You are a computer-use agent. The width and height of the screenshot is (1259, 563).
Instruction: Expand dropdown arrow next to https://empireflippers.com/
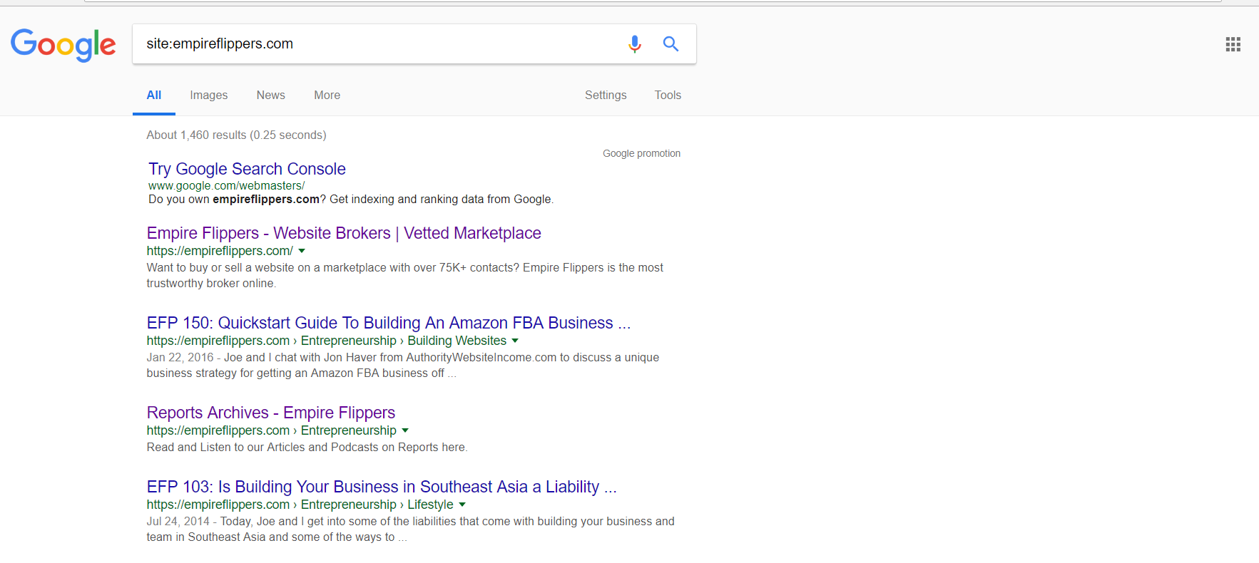[302, 251]
